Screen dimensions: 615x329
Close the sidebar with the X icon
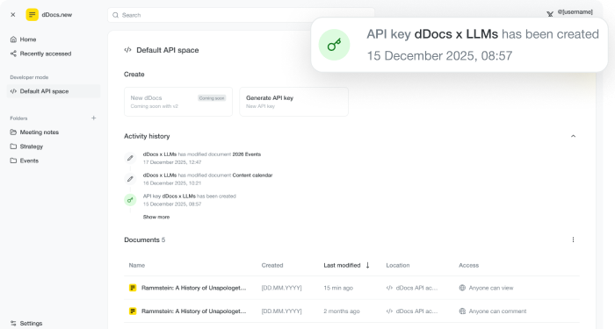(13, 15)
